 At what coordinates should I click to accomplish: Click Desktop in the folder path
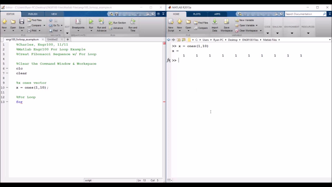coord(233,40)
